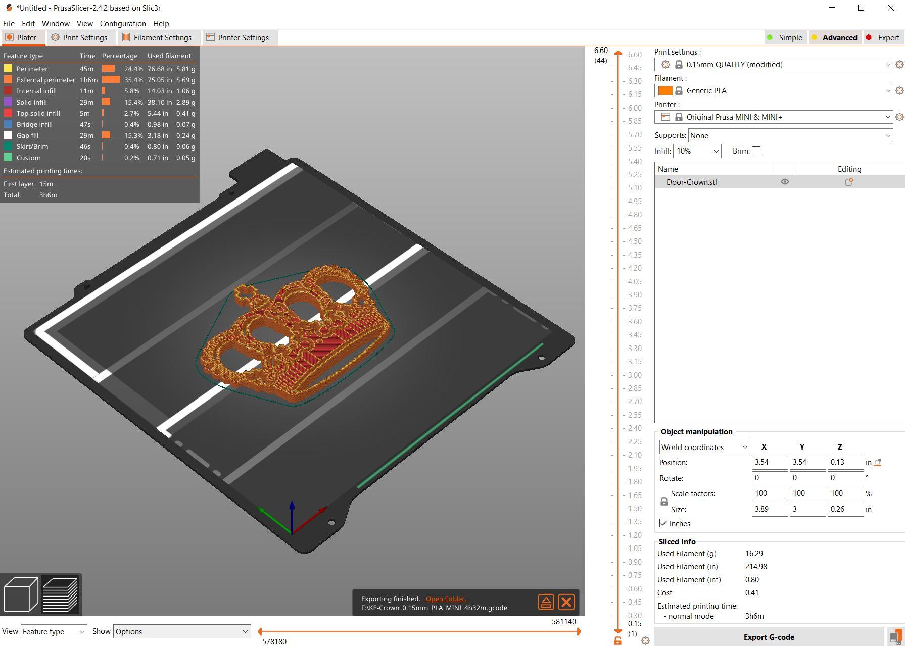Click the Door-Crown.stl editing icon
The height and width of the screenshot is (646, 905).
click(849, 182)
